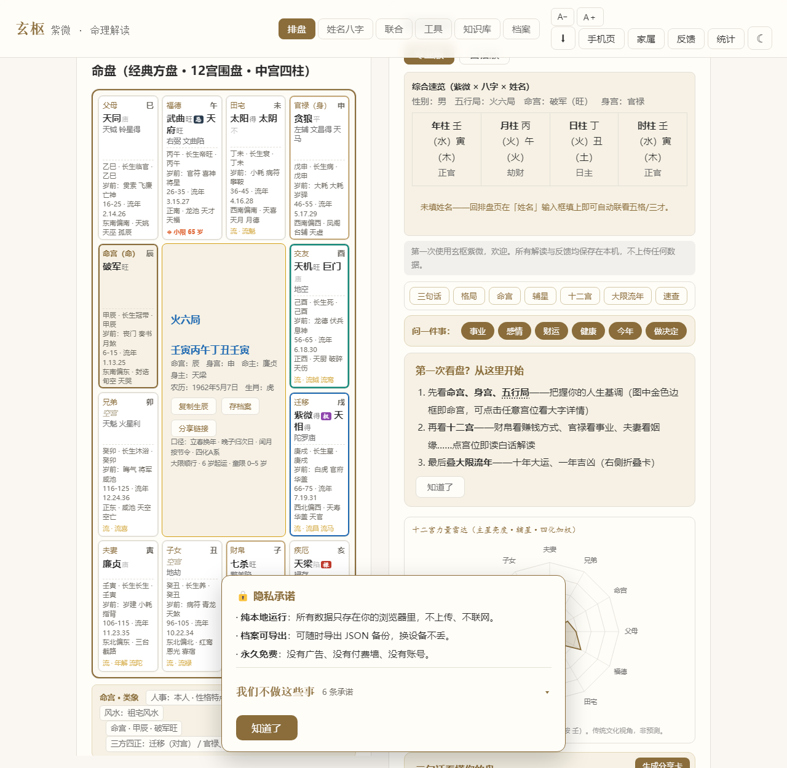This screenshot has width=787, height=768.
Task: Ask about 感情
Action: point(515,331)
